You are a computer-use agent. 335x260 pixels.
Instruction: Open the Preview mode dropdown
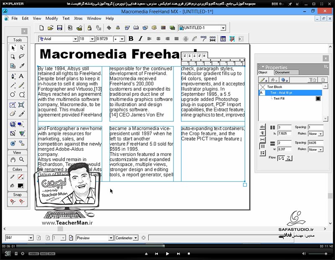(x=111, y=238)
